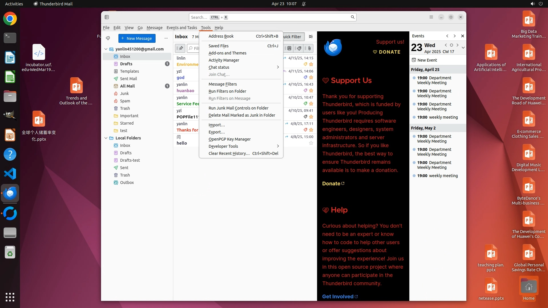Toggle the Contact quick filter button
Image resolution: width=548 pixels, height=308 pixels.
(x=289, y=48)
